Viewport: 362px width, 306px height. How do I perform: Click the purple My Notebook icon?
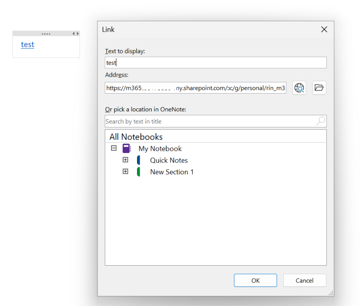pos(127,148)
